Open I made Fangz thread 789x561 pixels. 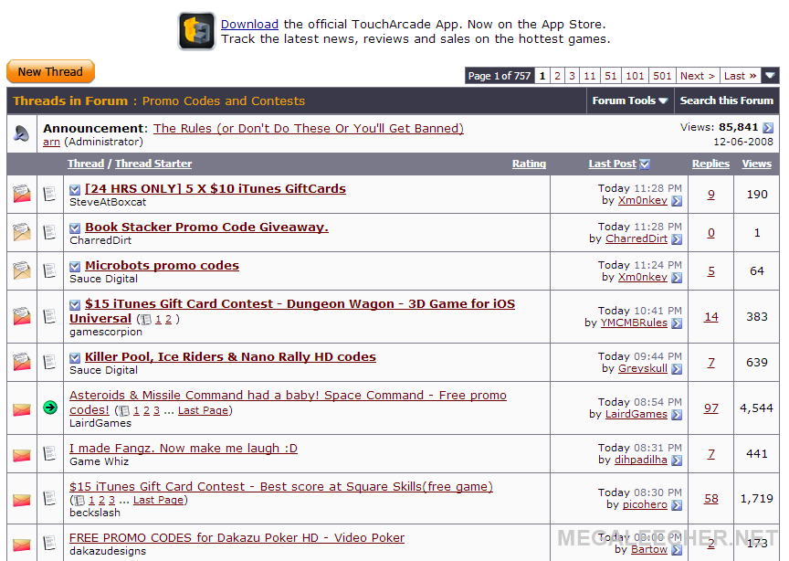tap(184, 449)
